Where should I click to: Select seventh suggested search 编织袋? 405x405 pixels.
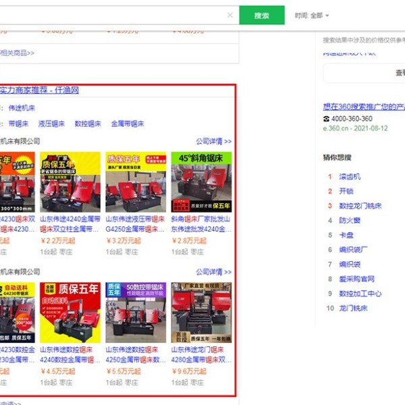point(350,265)
